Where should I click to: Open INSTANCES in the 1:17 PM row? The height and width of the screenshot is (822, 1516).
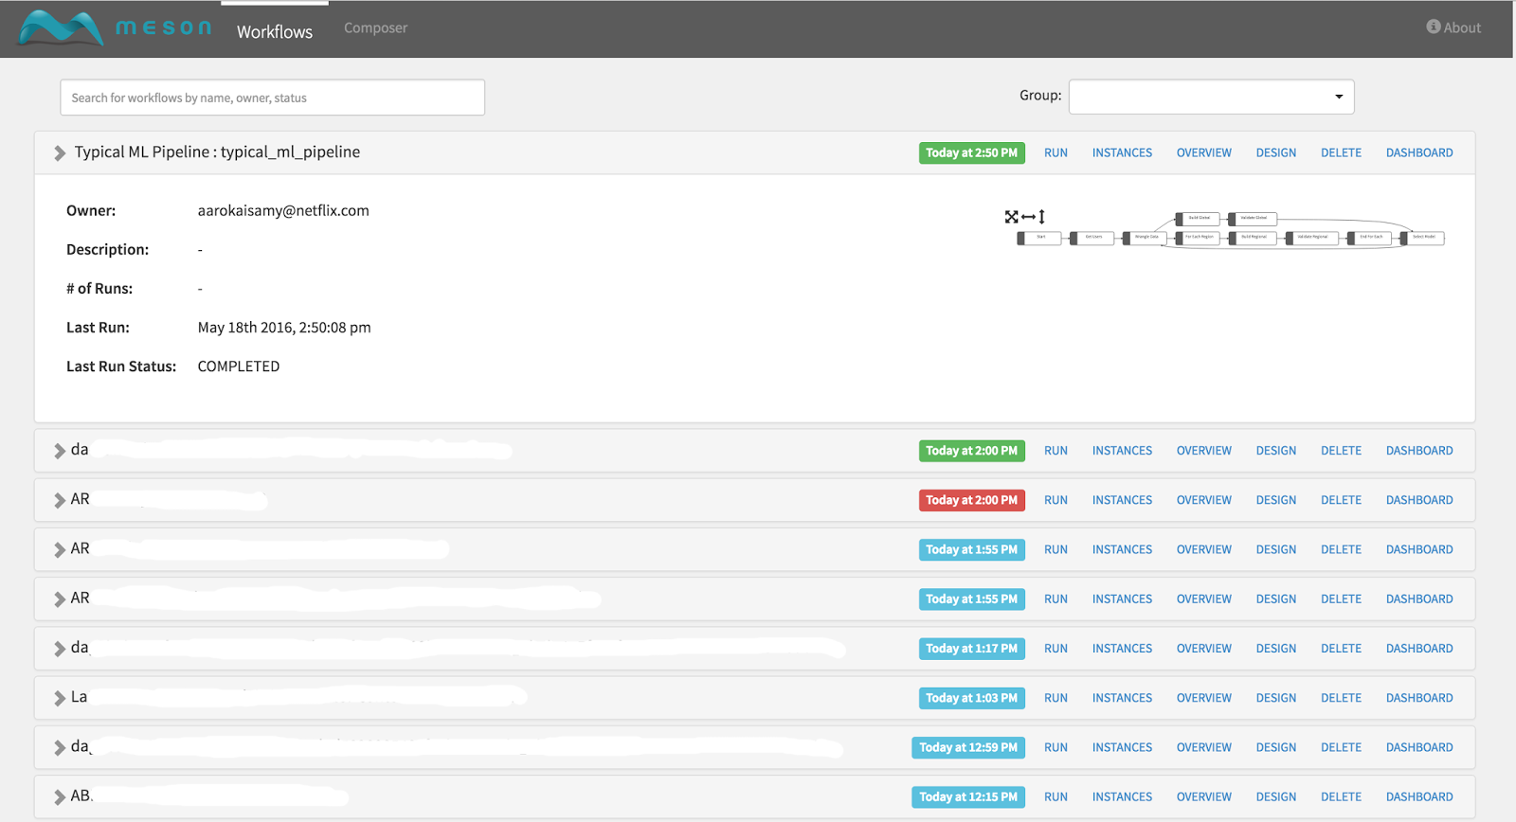[x=1122, y=649]
